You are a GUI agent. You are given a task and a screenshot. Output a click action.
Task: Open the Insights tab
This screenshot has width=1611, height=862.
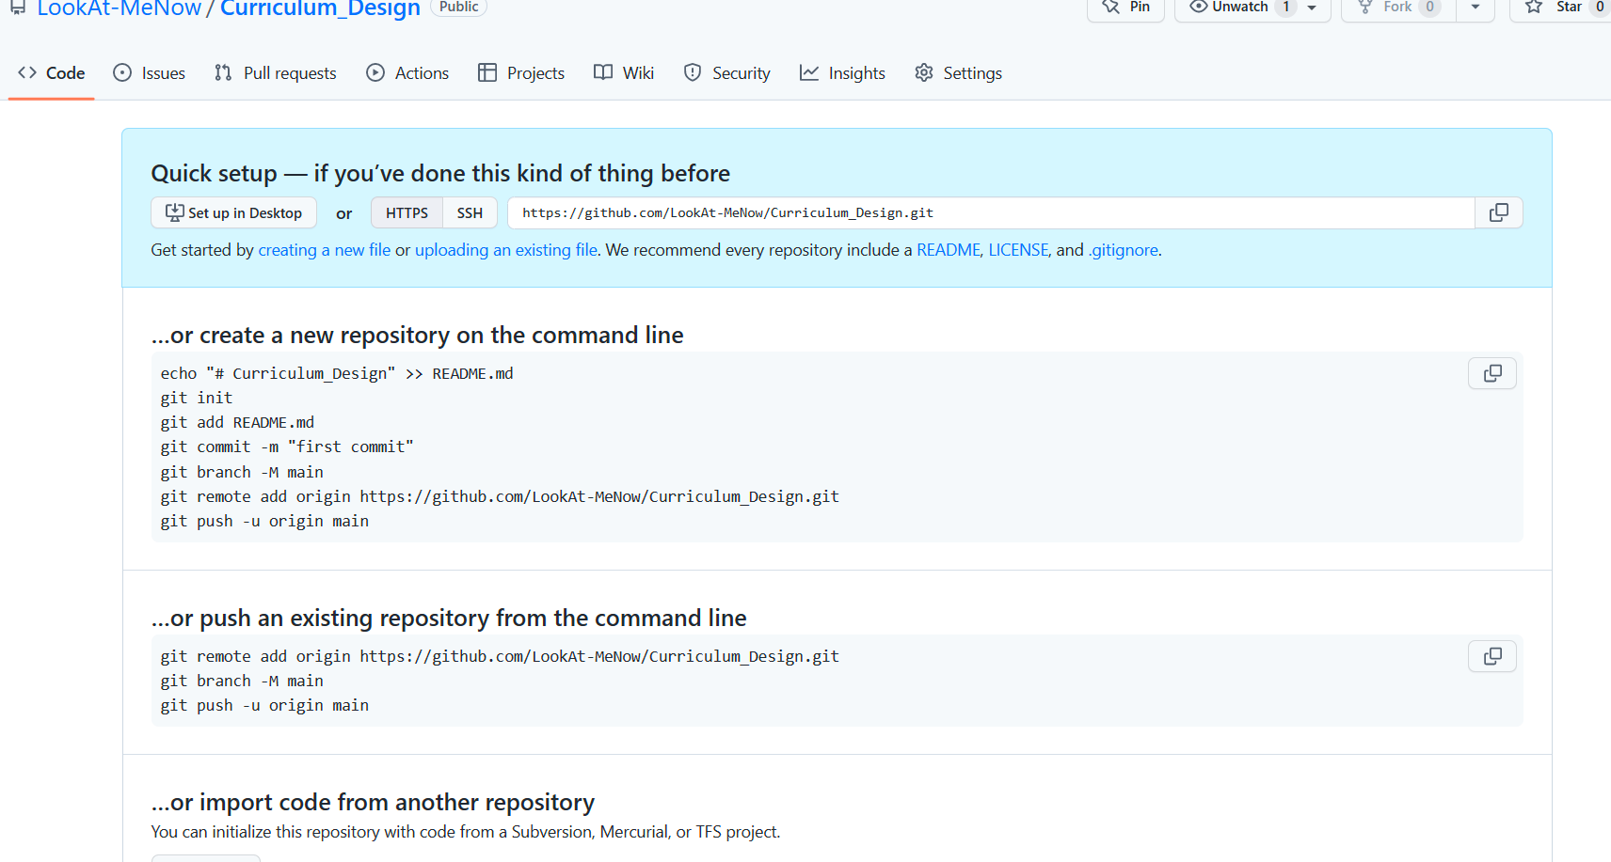842,73
